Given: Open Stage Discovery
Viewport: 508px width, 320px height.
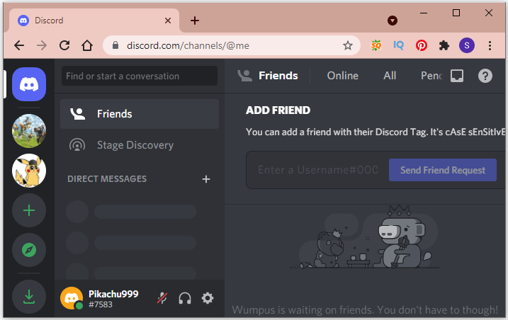Looking at the screenshot, I should pyautogui.click(x=140, y=144).
